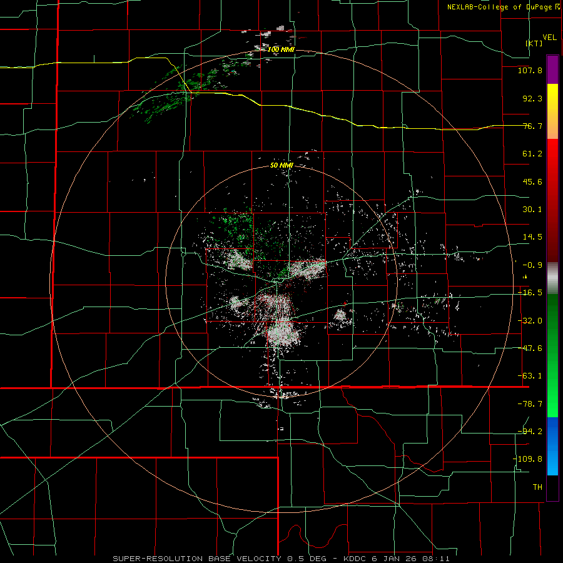This screenshot has height=563, width=563.
Task: Click the VEL legend title
Action: pos(549,38)
